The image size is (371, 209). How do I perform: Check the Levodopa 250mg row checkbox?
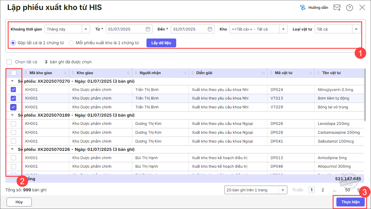[13, 124]
